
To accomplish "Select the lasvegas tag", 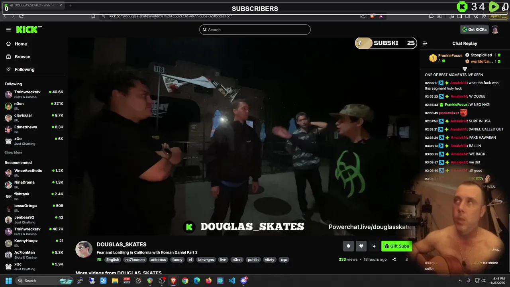I will (206, 259).
